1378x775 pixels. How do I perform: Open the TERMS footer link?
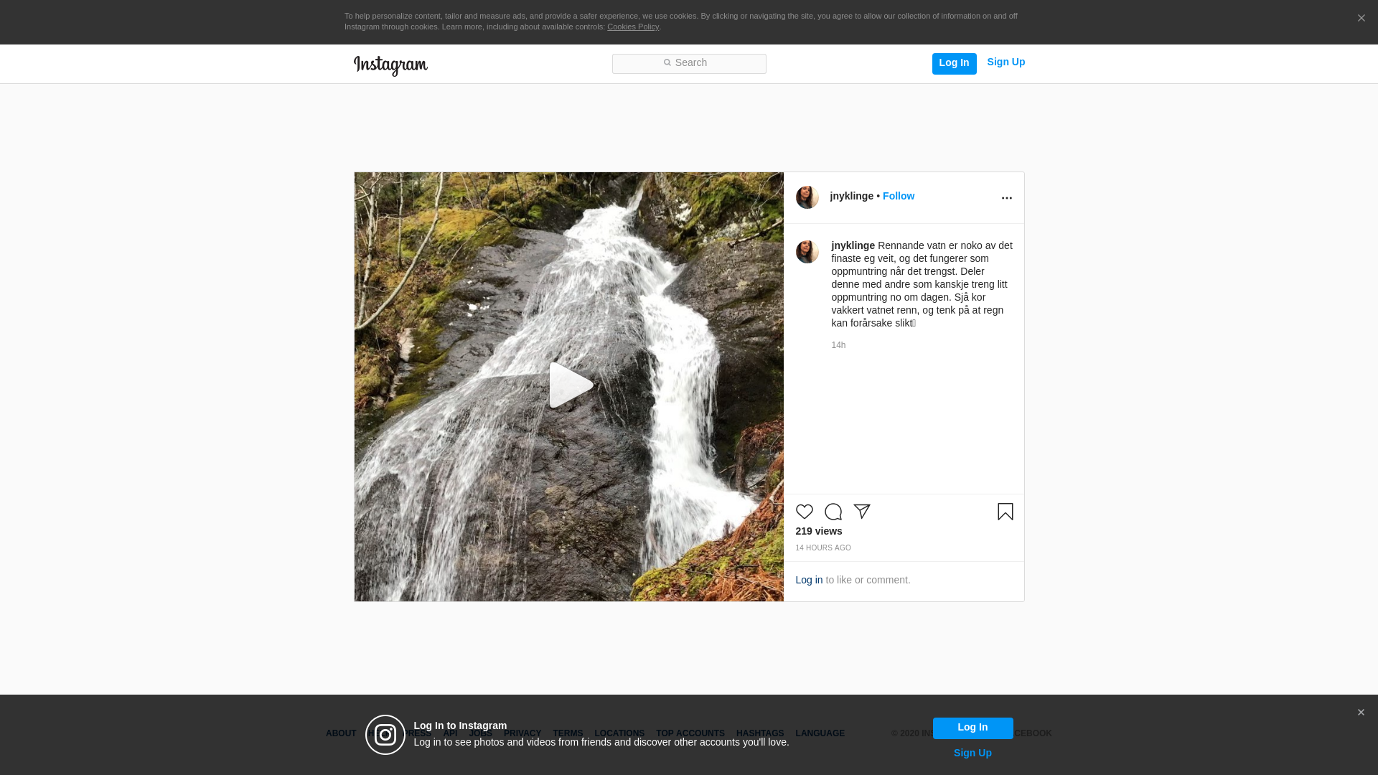pos(568,734)
